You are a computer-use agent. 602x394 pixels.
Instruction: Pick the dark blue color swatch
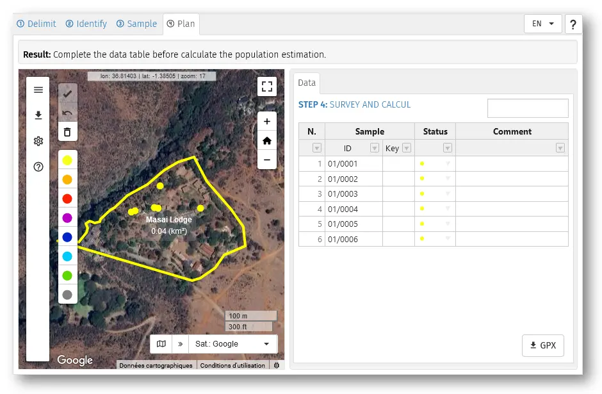(67, 237)
